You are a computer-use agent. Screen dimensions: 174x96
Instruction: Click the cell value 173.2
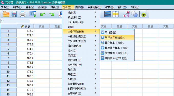25,31
